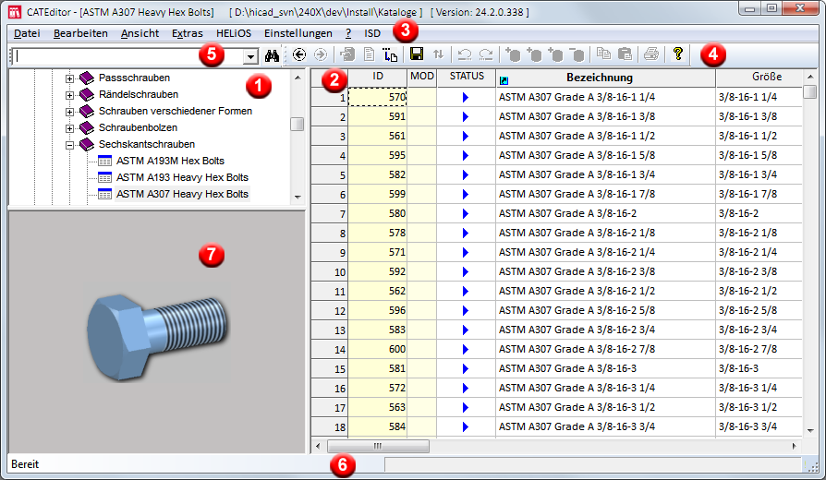Click the printer icon in toolbar
Viewport: 826px width, 480px height.
click(x=651, y=55)
